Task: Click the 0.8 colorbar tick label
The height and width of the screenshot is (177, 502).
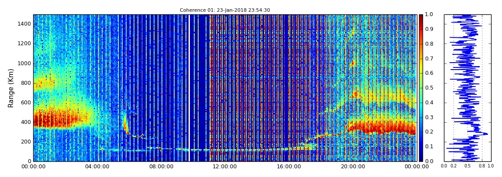Action: [429, 44]
